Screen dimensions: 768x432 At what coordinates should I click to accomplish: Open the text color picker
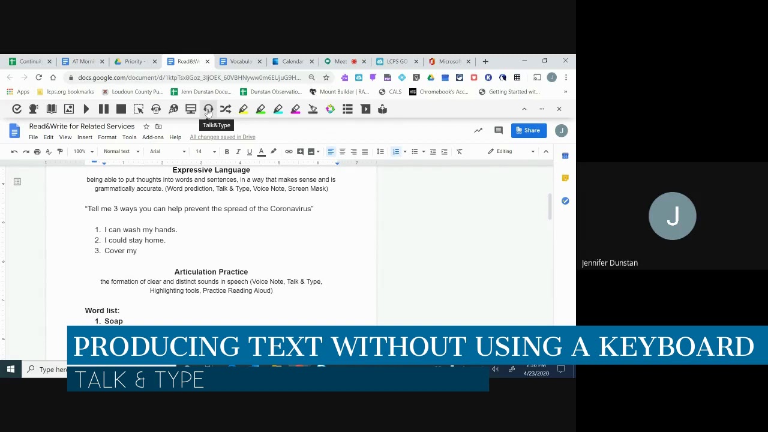tap(261, 152)
